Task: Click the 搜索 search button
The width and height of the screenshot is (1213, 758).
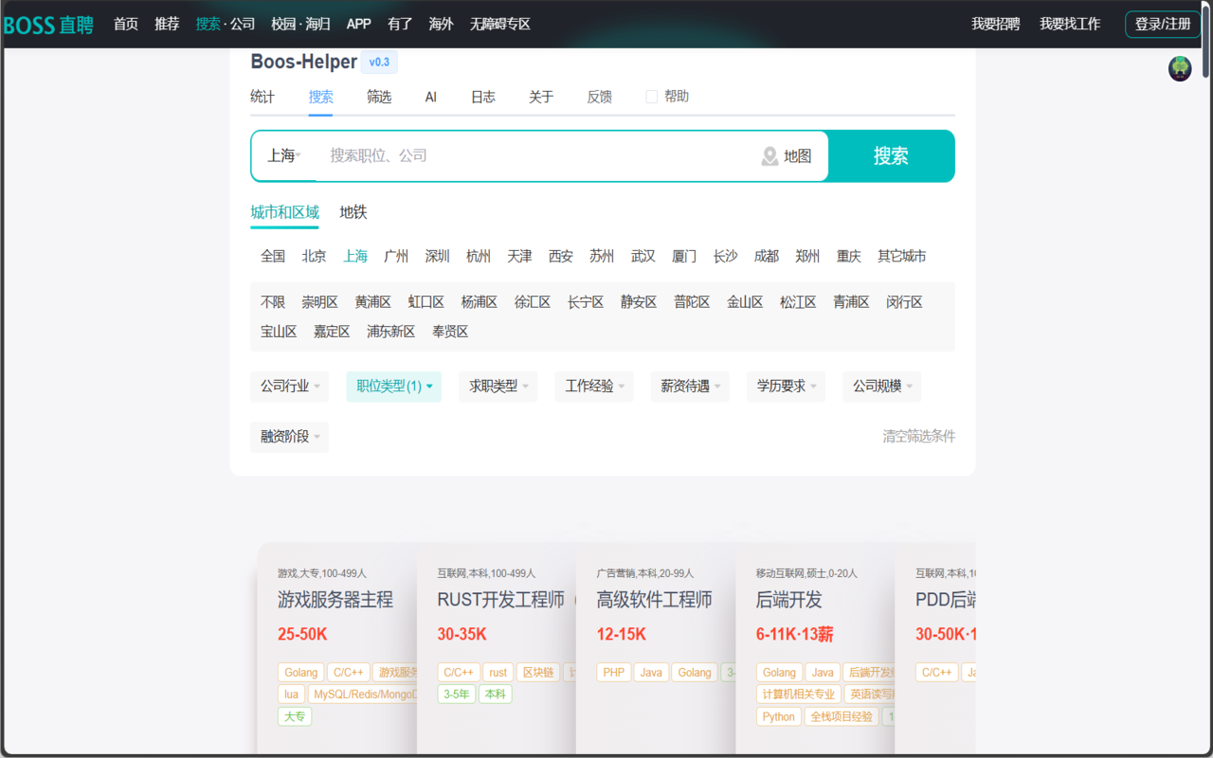Action: point(891,155)
